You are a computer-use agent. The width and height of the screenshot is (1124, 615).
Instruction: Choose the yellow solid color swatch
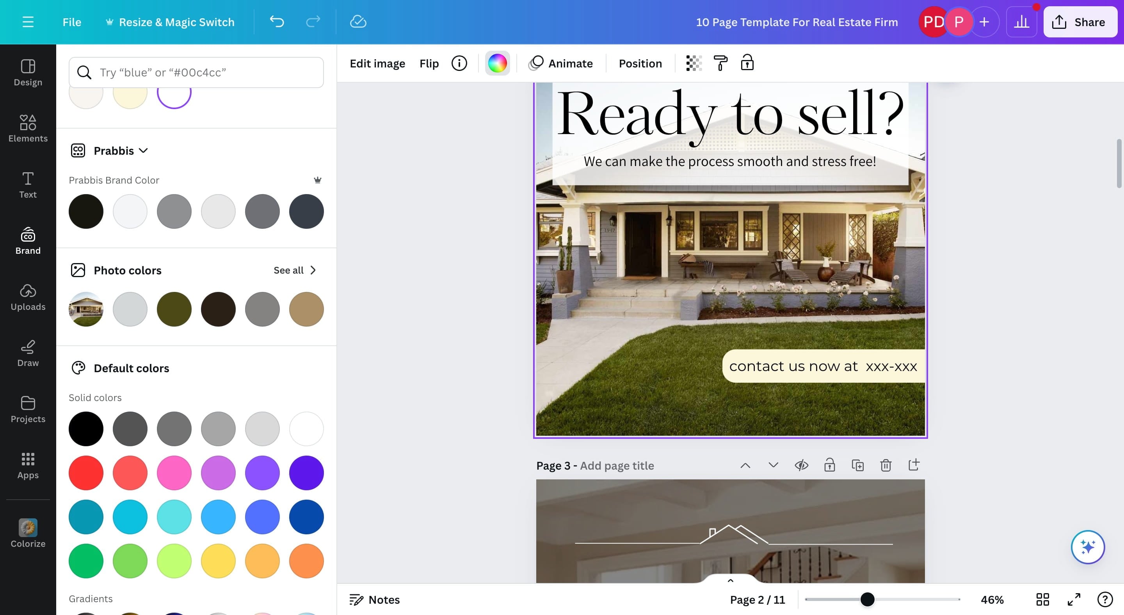(x=218, y=561)
